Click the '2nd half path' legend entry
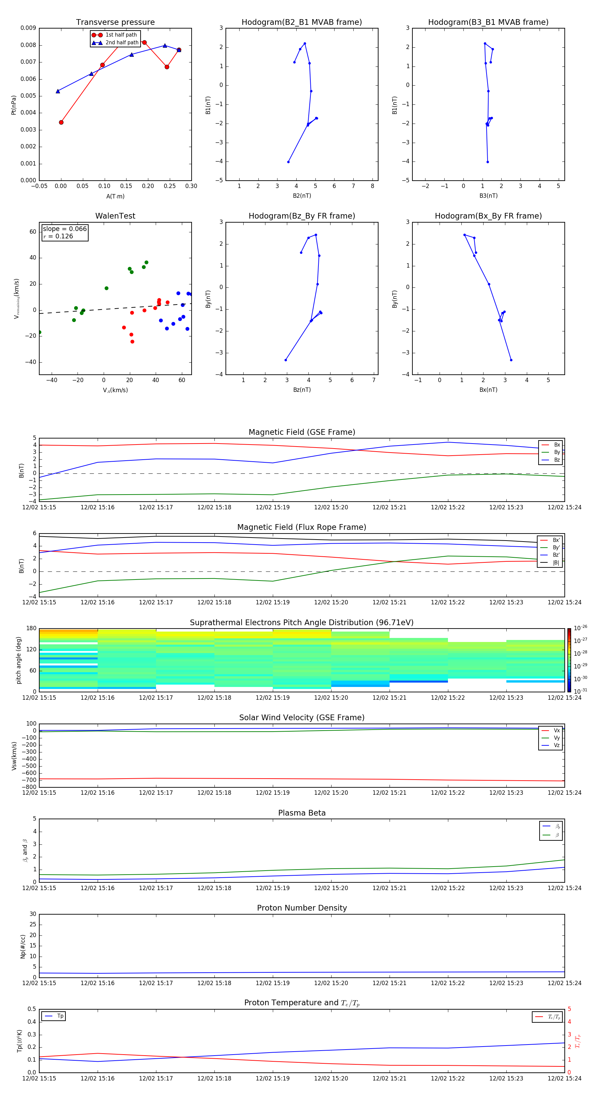Viewport: 604px width, 1108px height. click(x=116, y=43)
